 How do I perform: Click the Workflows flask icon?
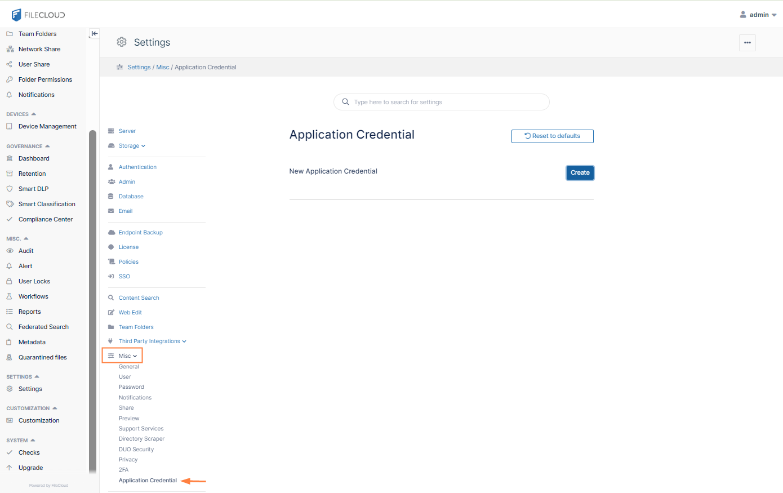click(10, 296)
